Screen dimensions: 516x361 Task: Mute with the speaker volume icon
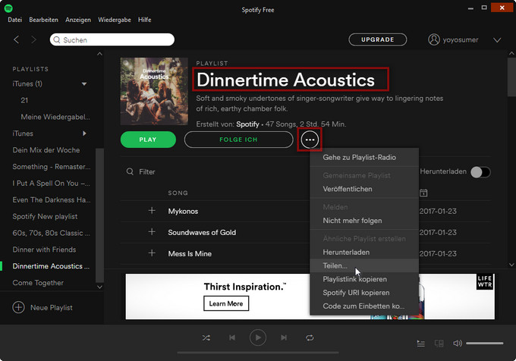tap(457, 344)
